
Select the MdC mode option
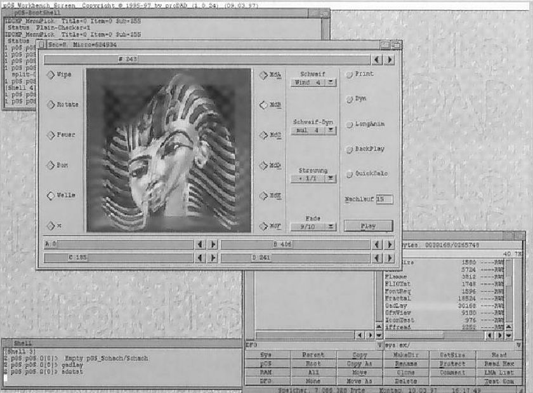(270, 135)
